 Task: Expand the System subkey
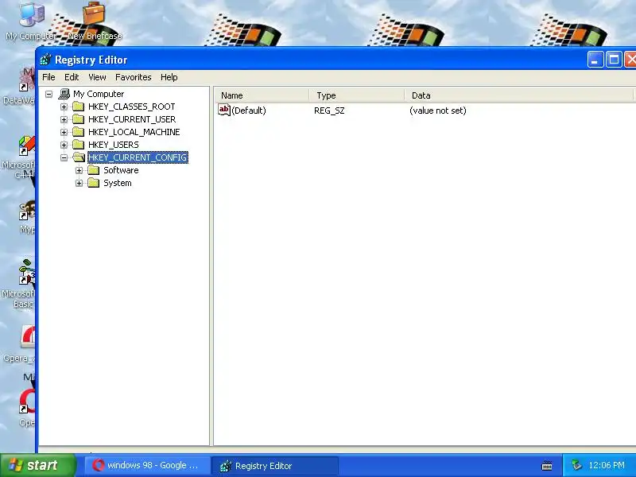[x=79, y=183]
